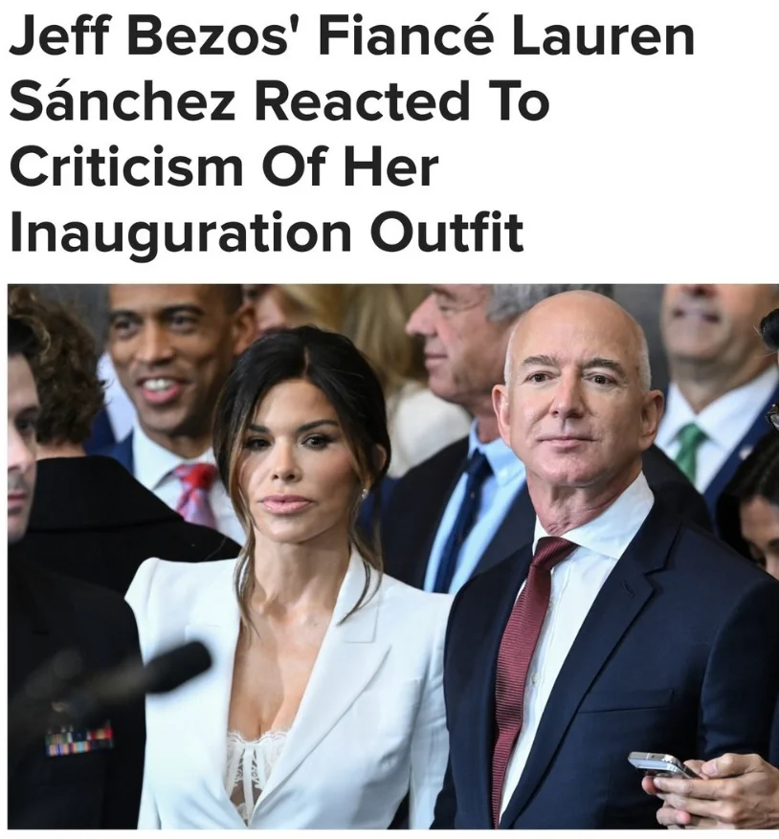This screenshot has height=839, width=779.
Task: Click the word "Criticism" in headline
Action: 125,166
